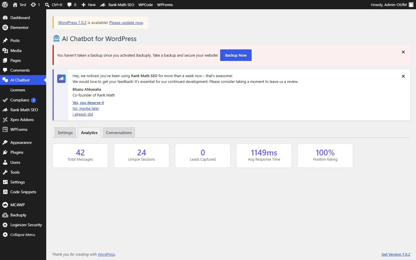The image size is (416, 260).
Task: Open the New content menu in admin bar
Action: [88, 5]
